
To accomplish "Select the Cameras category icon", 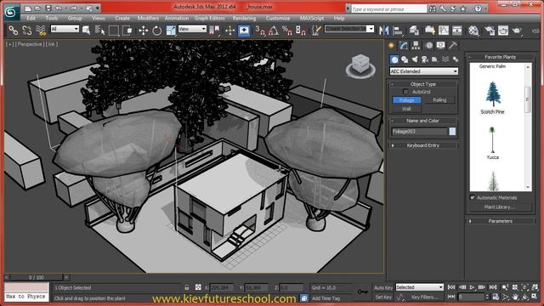I will (x=425, y=59).
